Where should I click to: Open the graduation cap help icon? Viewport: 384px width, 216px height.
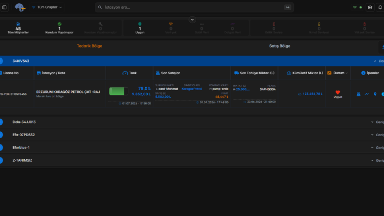tap(370, 7)
